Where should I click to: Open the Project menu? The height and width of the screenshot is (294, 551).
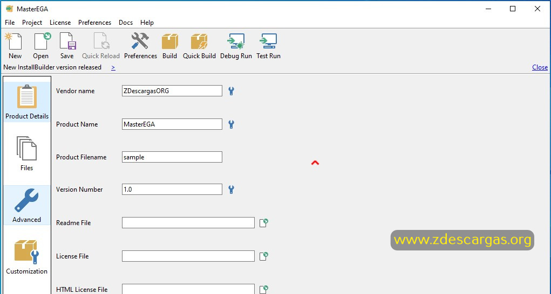click(32, 23)
